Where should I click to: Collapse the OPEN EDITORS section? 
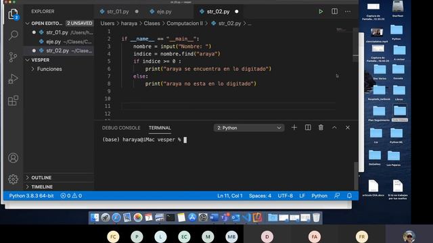(x=27, y=24)
